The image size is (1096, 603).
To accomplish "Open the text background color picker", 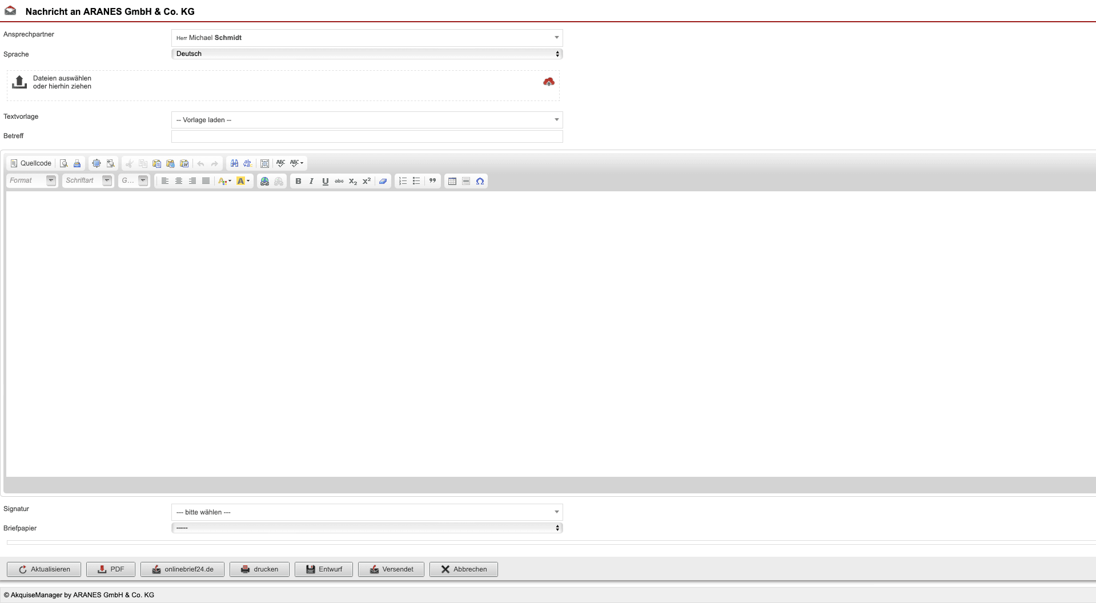I will pyautogui.click(x=243, y=181).
